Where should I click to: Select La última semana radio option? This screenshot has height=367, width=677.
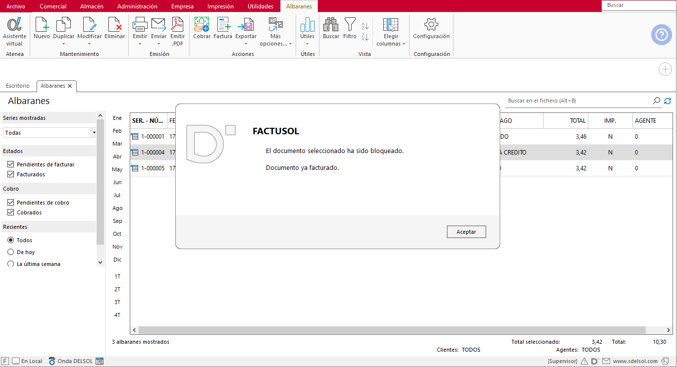click(x=11, y=264)
